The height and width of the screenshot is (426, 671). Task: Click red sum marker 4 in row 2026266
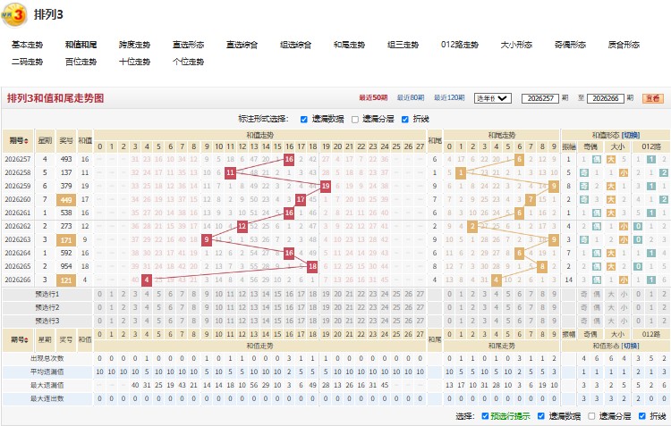[x=147, y=280]
